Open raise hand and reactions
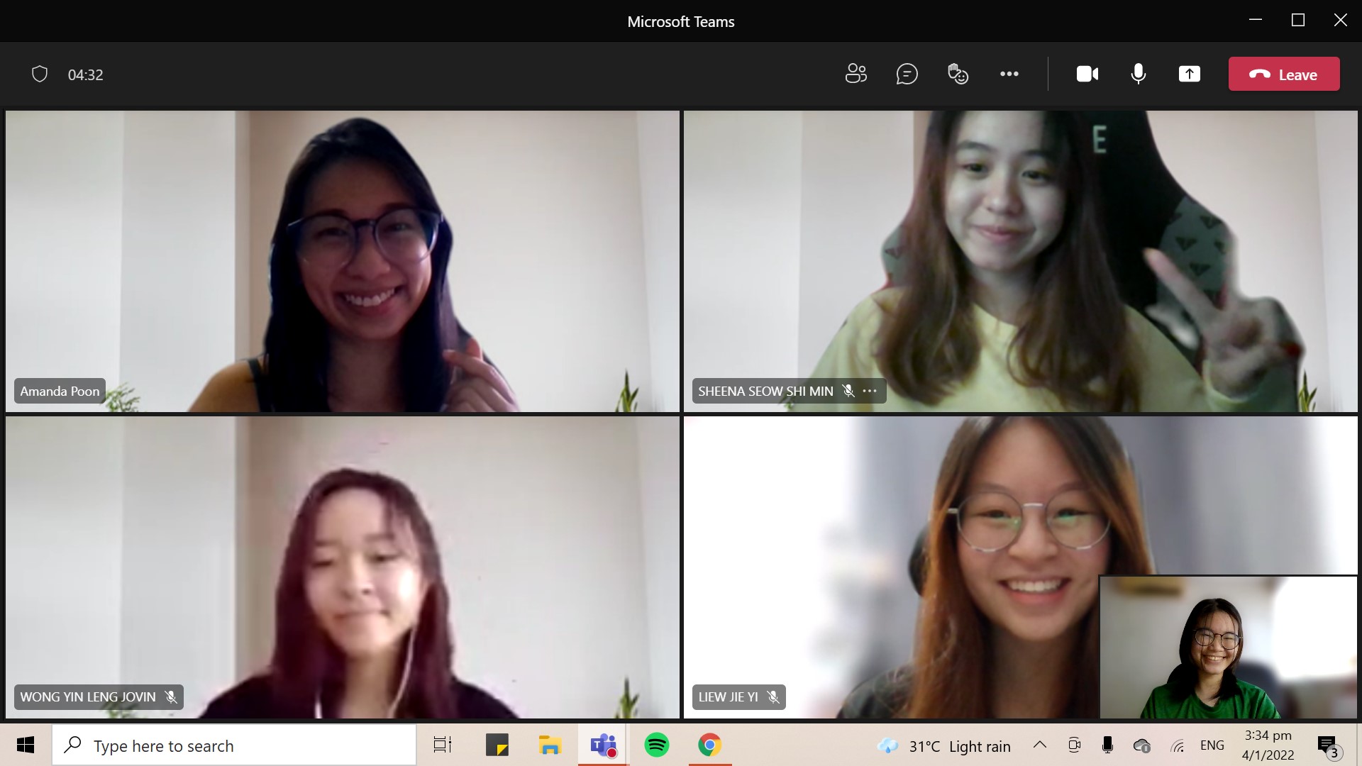 coord(958,74)
